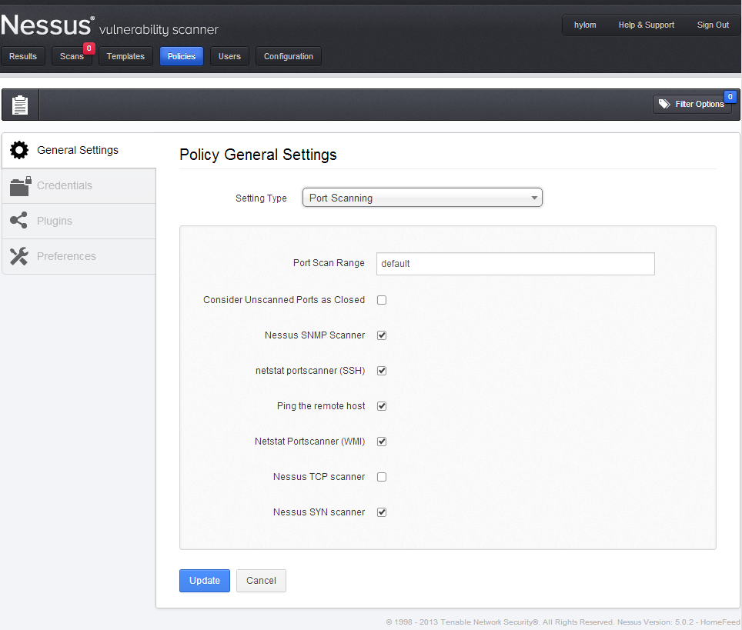Enable the Nessus TCP scanner checkbox
Image resolution: width=742 pixels, height=630 pixels.
(x=382, y=477)
